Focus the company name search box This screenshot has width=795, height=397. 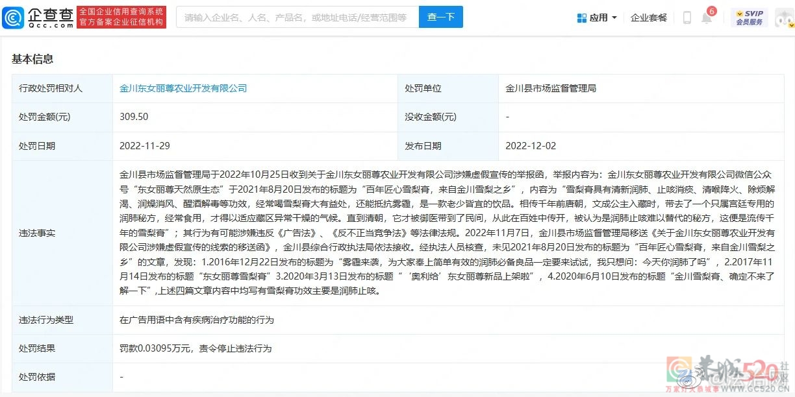(297, 18)
